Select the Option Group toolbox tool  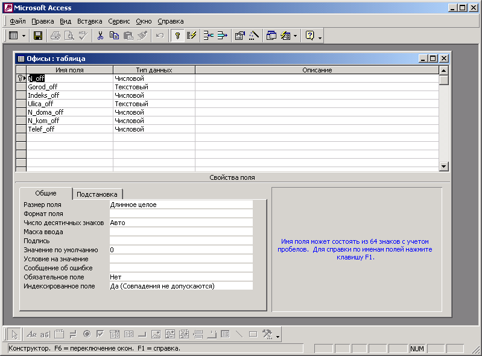coord(59,334)
